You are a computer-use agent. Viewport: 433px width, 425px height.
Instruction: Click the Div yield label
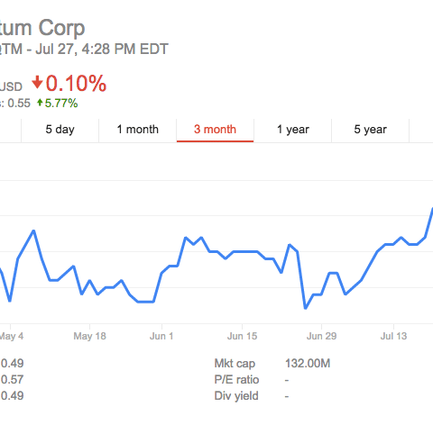(236, 396)
